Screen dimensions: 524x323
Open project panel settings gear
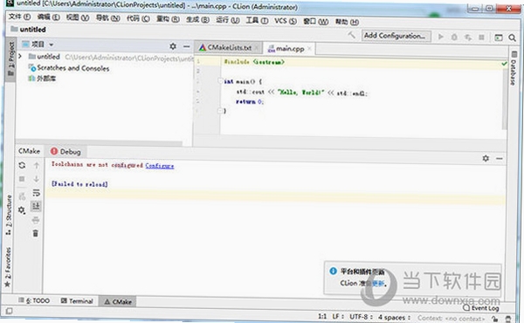(173, 46)
